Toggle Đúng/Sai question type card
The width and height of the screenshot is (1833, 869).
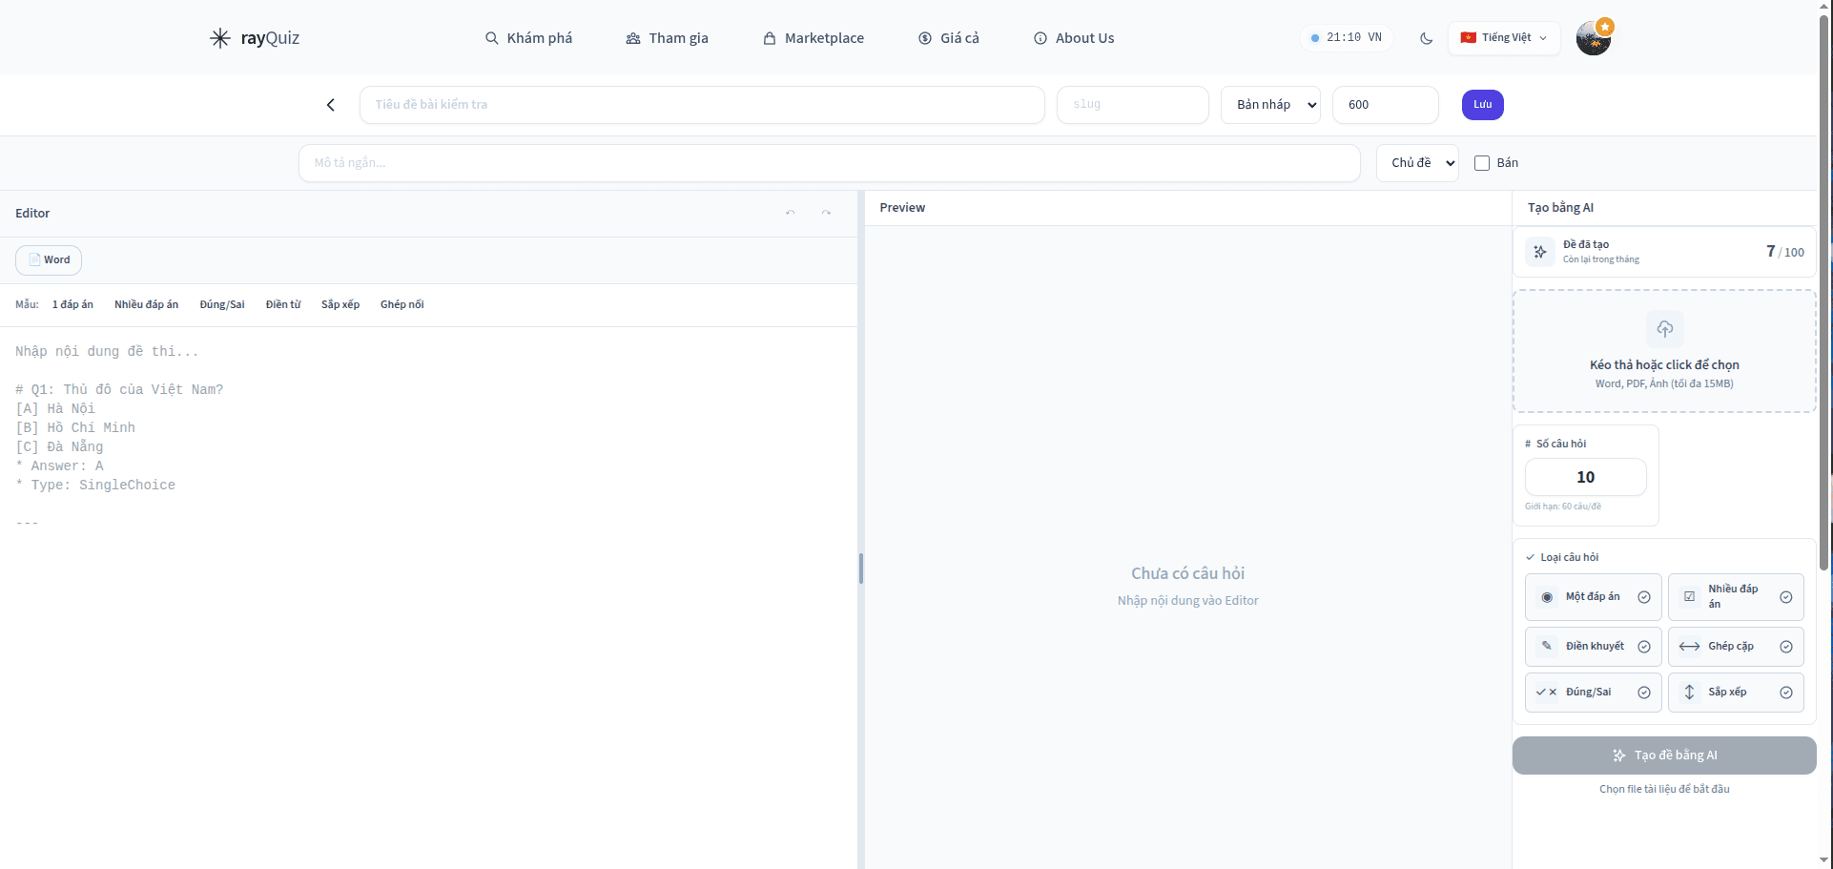[x=1593, y=693]
